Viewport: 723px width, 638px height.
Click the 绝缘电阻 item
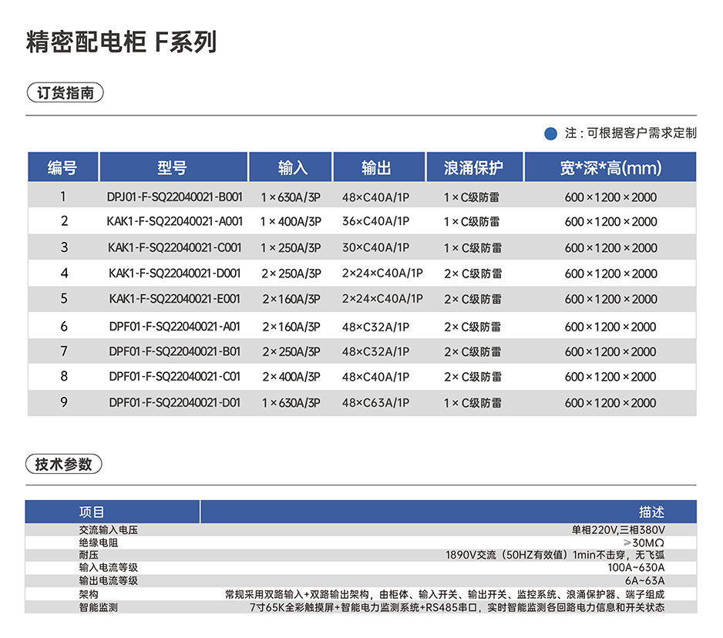tap(98, 542)
